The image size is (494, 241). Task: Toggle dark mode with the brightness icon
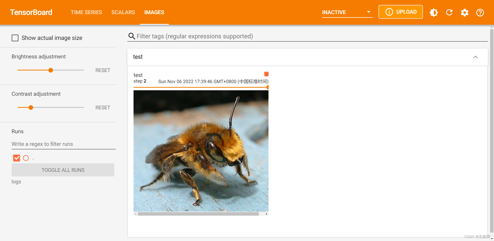click(434, 12)
